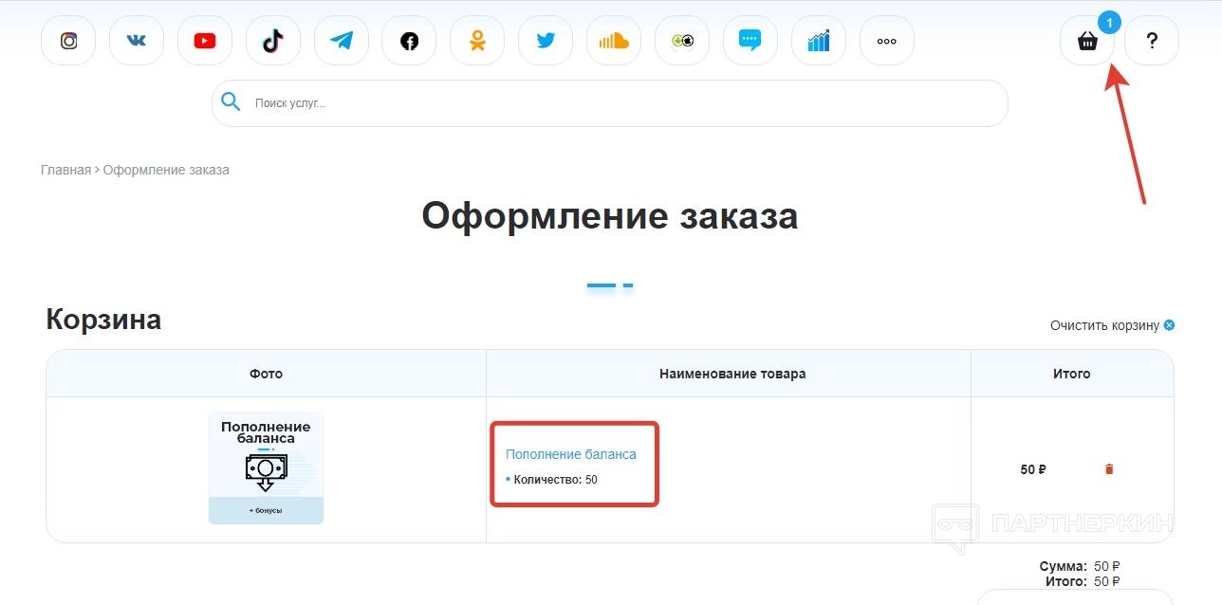Click the 'Сумма: 50 ₽' line
This screenshot has width=1222, height=605.
[x=1080, y=567]
